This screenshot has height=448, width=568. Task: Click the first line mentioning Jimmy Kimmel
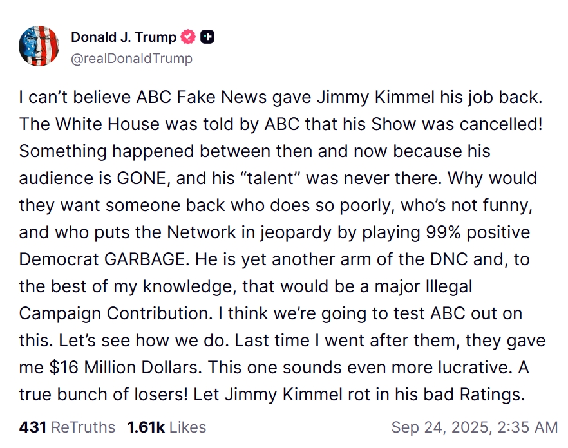tap(281, 97)
